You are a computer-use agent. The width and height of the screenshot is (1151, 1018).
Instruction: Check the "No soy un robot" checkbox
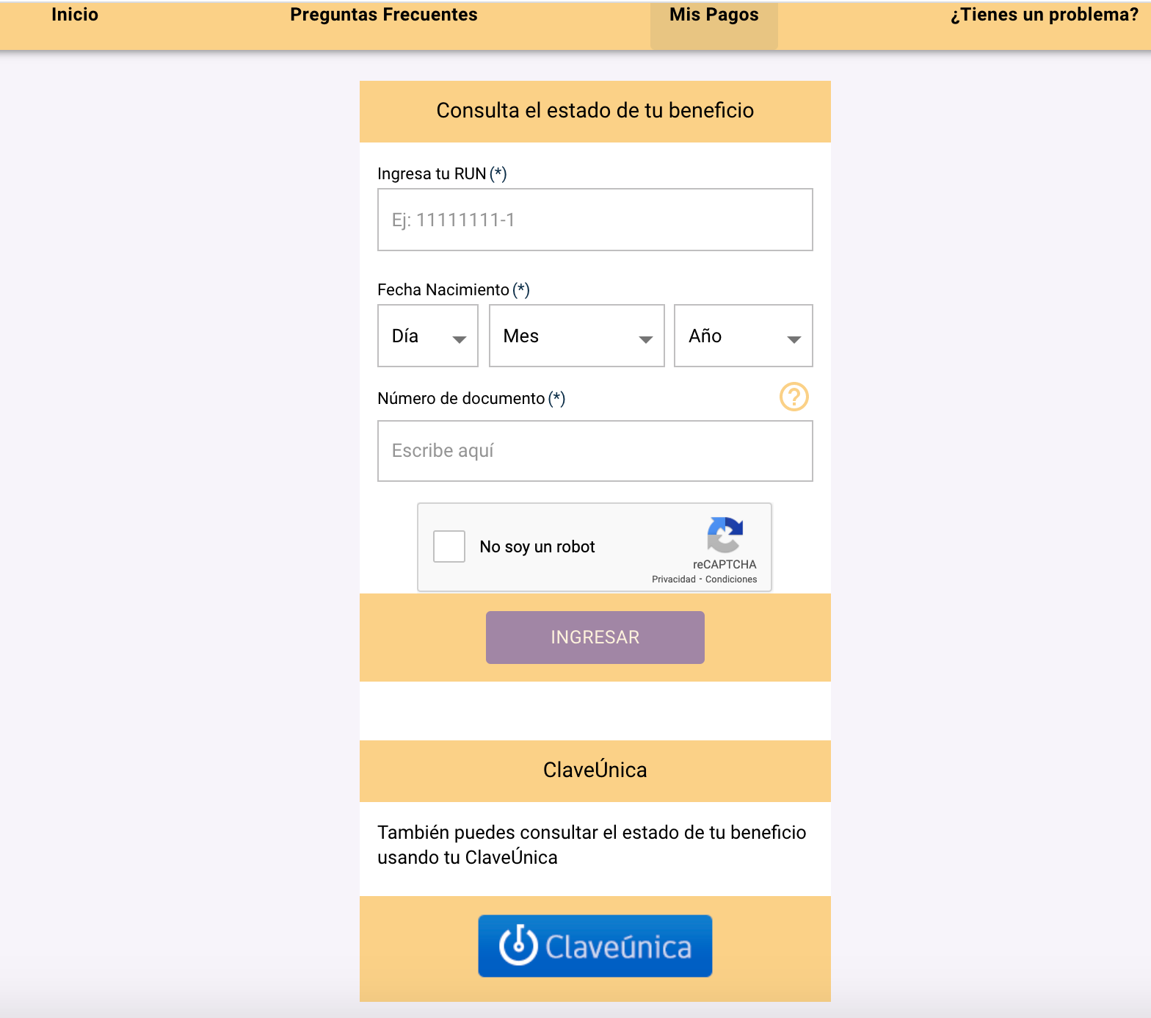point(449,546)
